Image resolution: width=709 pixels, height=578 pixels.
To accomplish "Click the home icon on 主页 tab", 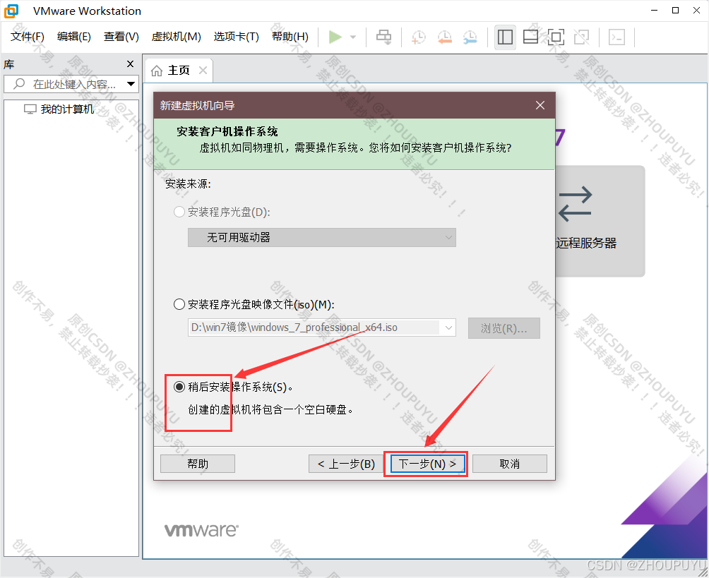I will [x=157, y=71].
